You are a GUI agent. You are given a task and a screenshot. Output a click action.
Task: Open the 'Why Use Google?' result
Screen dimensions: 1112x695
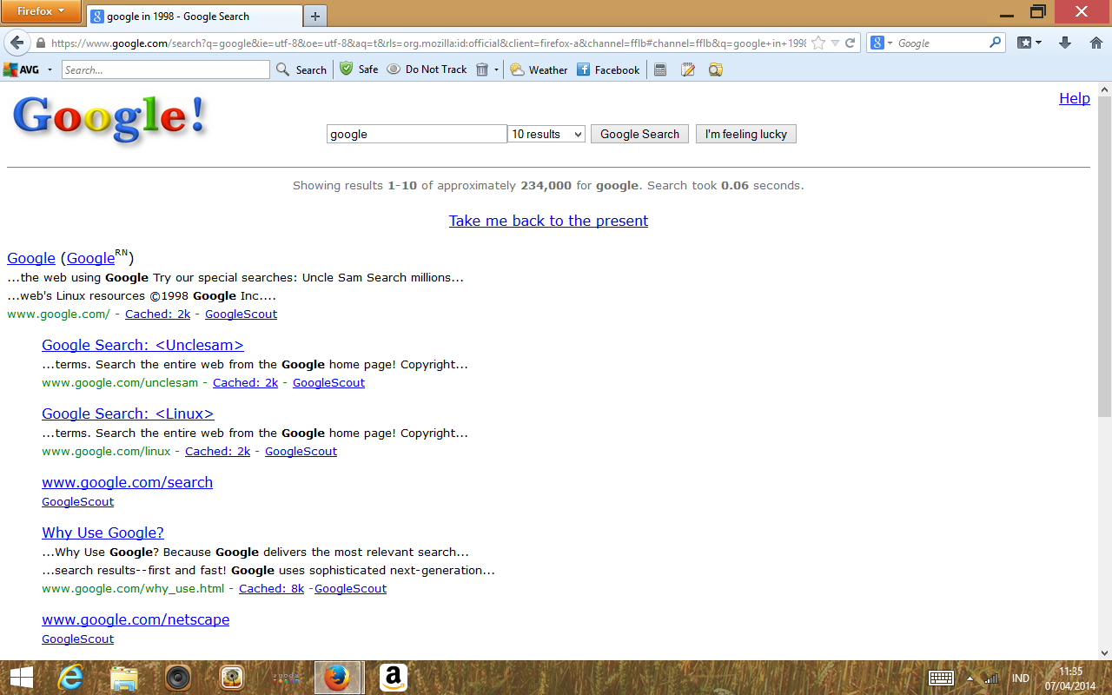point(103,533)
